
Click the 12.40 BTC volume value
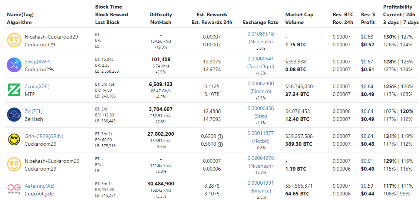tap(297, 119)
